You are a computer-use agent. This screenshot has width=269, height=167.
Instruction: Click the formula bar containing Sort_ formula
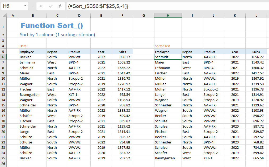tap(167, 6)
